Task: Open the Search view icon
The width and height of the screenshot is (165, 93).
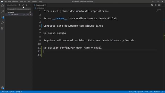Action: tap(2, 11)
